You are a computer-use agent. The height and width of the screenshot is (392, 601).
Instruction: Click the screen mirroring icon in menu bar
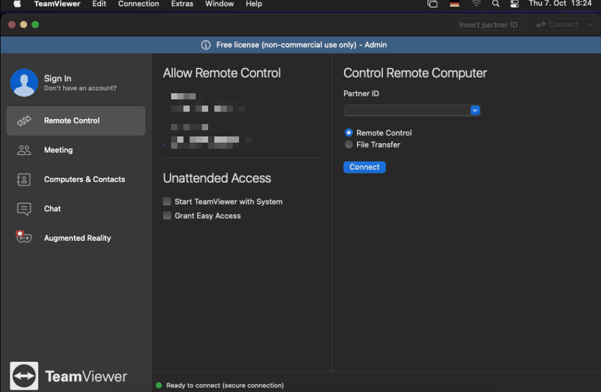click(x=432, y=4)
